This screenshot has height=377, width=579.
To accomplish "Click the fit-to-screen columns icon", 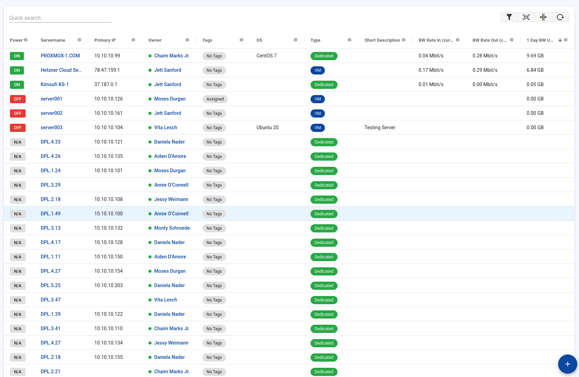I will pos(526,17).
